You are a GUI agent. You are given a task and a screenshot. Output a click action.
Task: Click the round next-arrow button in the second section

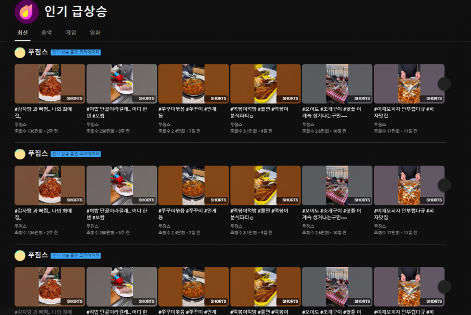coord(444,185)
